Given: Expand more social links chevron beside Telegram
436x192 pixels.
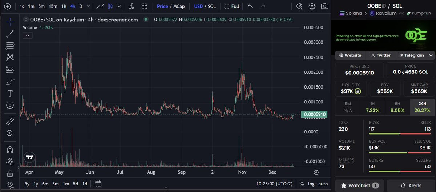Looking at the screenshot, I should pos(431,55).
